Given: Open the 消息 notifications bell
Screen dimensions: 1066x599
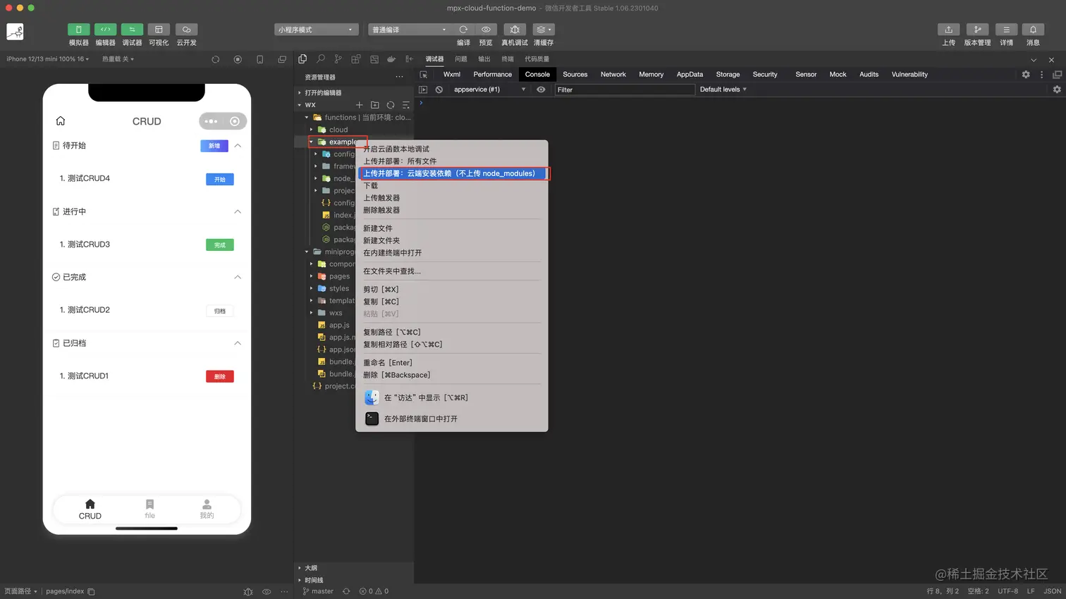Looking at the screenshot, I should [1033, 30].
